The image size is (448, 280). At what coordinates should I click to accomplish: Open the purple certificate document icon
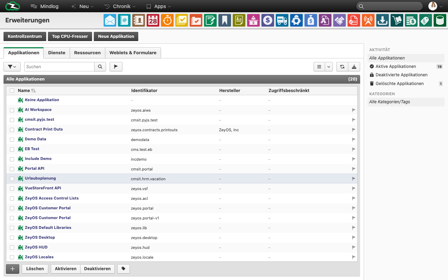[x=325, y=20]
